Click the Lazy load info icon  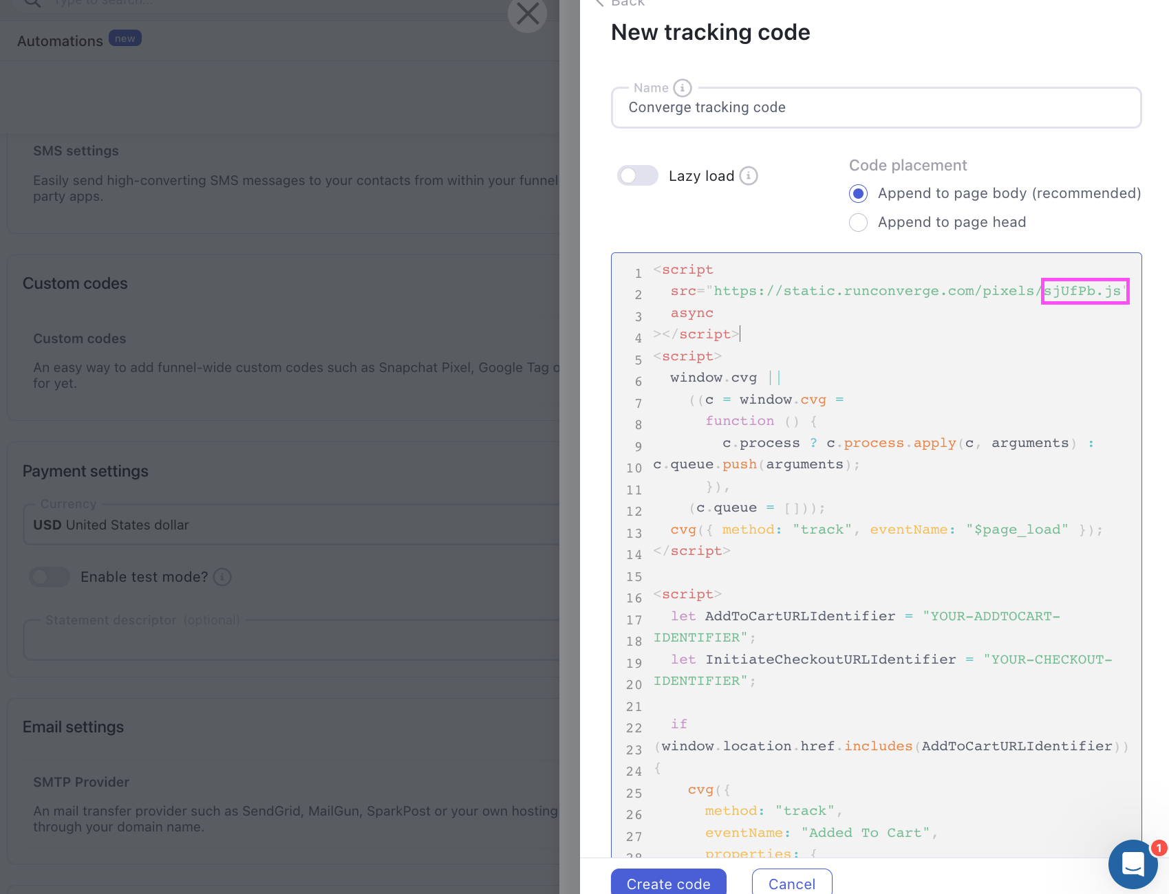(x=749, y=176)
